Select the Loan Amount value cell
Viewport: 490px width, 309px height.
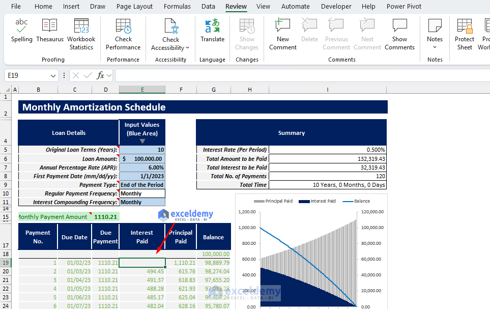(142, 158)
